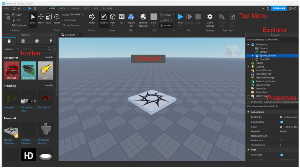Open the PLUGINS ribbon tab
The height and width of the screenshot is (168, 300).
click(107, 8)
